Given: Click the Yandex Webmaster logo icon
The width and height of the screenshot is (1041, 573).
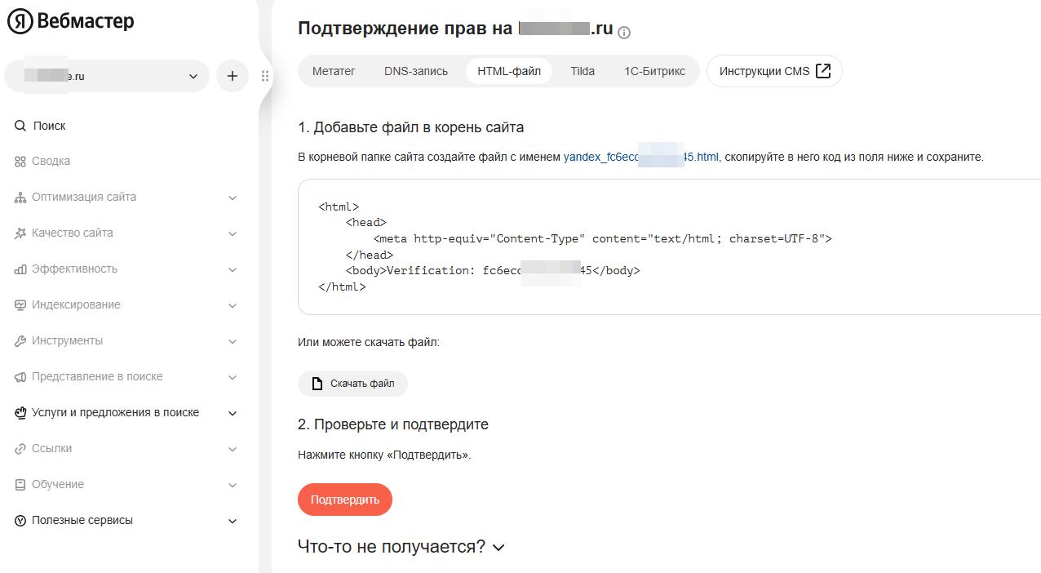Looking at the screenshot, I should click(20, 22).
